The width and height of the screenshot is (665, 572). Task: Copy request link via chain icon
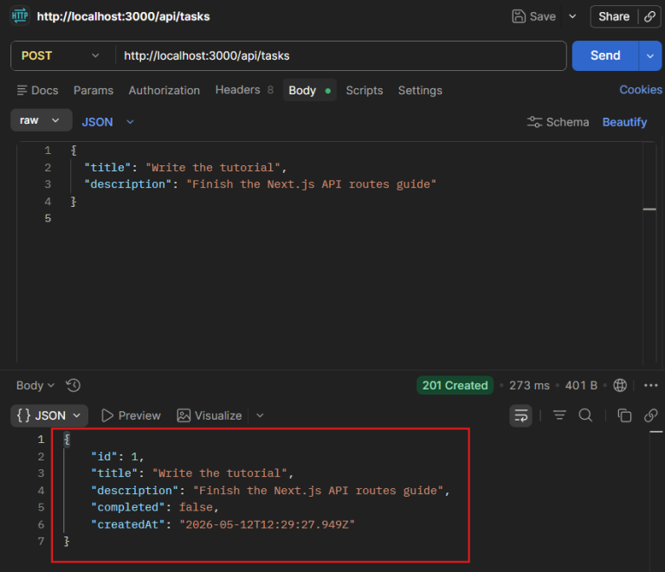pos(649,16)
